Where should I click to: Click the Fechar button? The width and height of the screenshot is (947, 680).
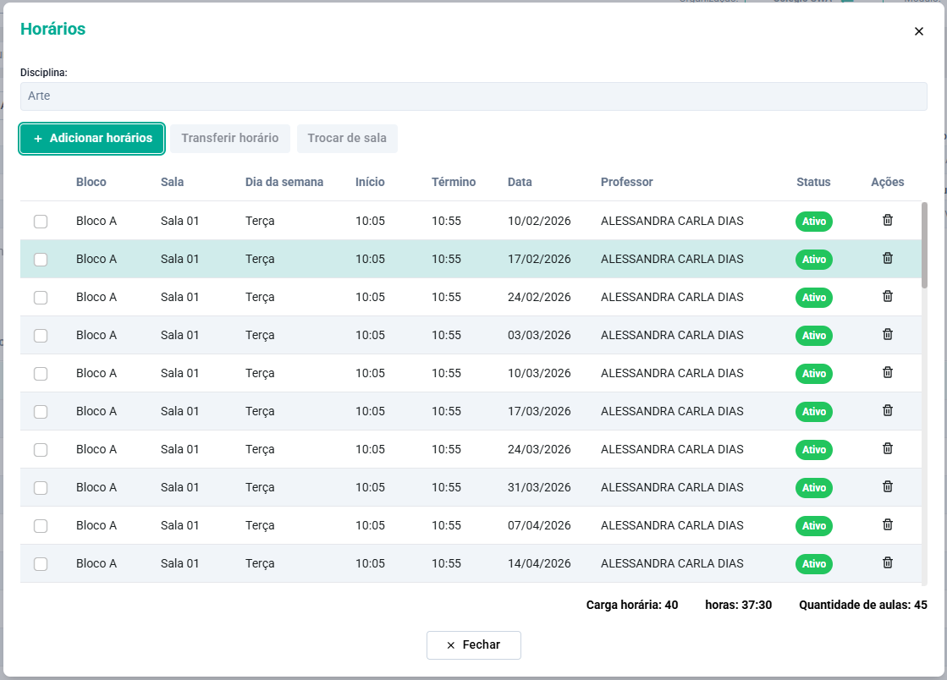click(x=474, y=645)
